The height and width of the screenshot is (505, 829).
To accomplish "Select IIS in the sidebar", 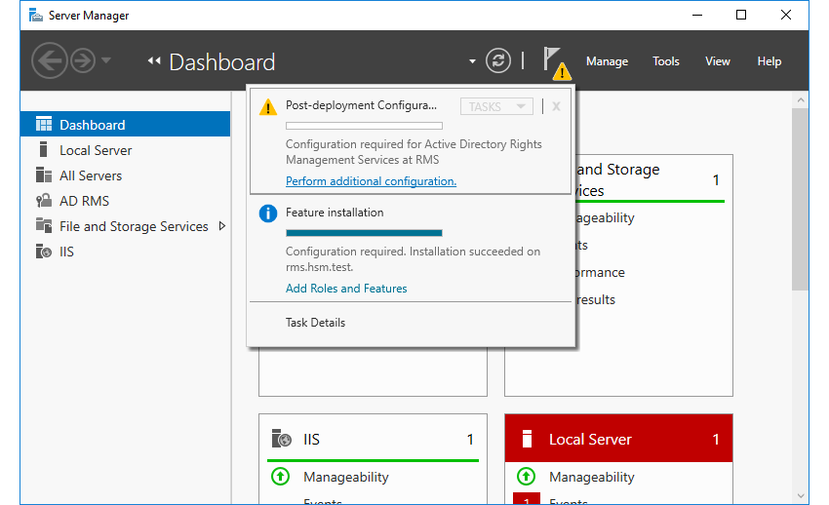I will point(125,252).
